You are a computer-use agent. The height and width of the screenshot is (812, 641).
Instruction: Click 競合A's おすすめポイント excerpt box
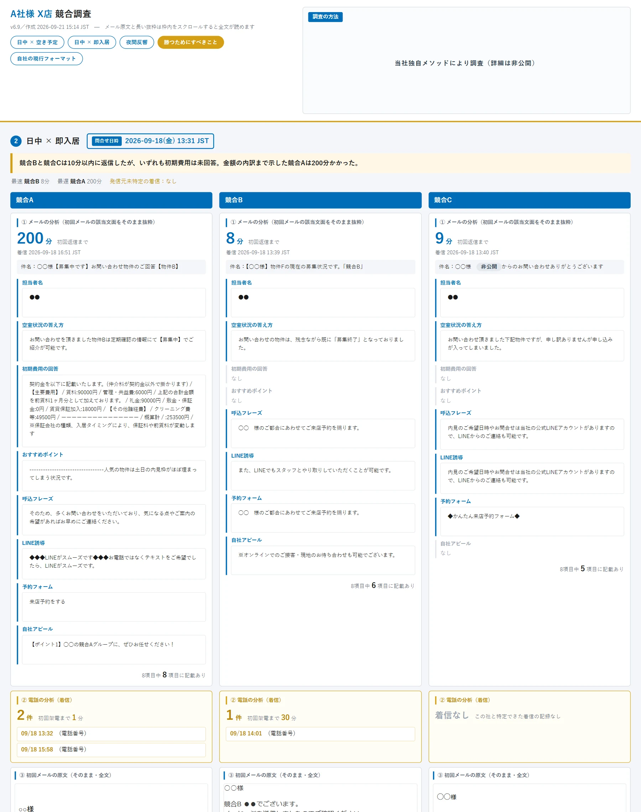click(x=114, y=475)
